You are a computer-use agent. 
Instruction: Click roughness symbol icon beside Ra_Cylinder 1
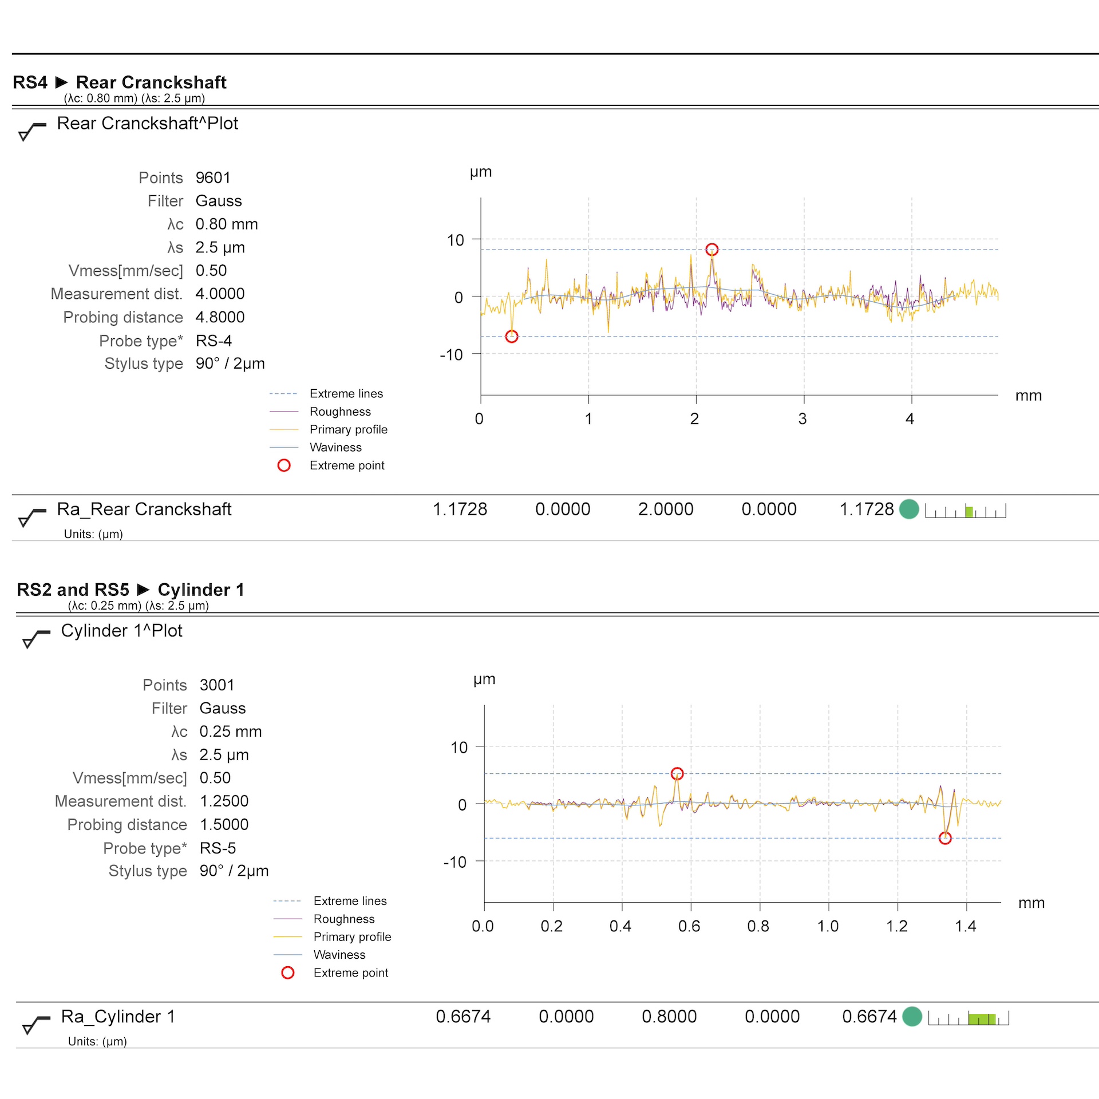[x=35, y=1024]
